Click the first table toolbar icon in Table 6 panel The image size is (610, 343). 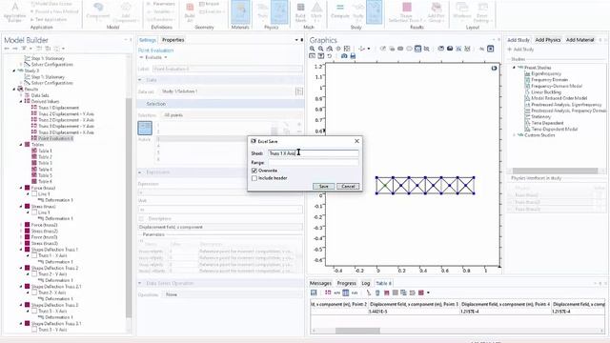point(314,293)
